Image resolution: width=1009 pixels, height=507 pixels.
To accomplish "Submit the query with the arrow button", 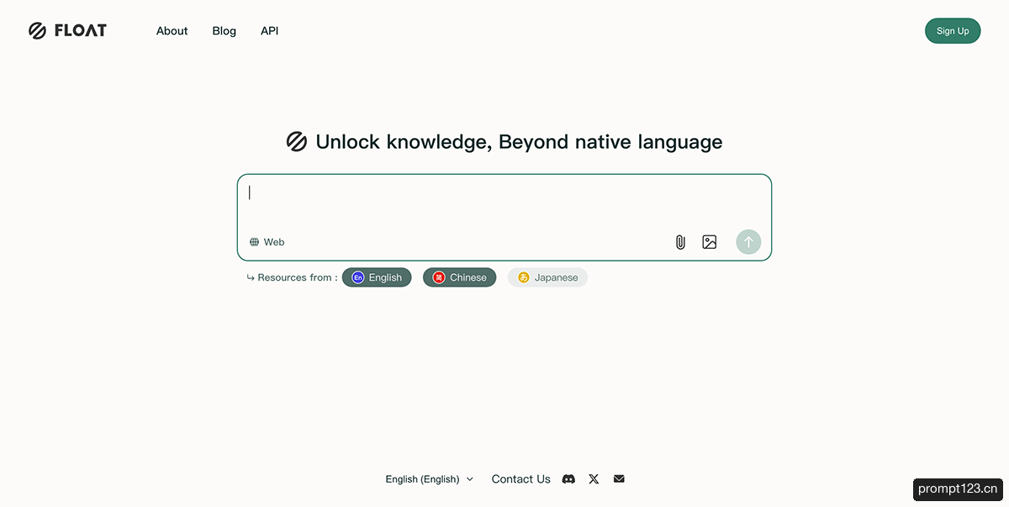I will point(748,242).
